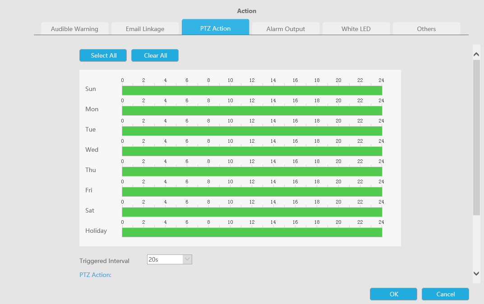Image resolution: width=484 pixels, height=304 pixels.
Task: Switch to the Audible Warning tab
Action: click(x=74, y=29)
